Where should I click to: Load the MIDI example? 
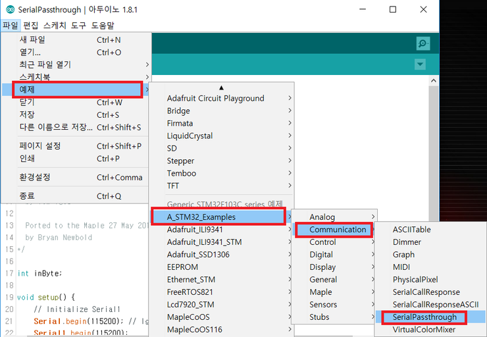click(x=431, y=267)
